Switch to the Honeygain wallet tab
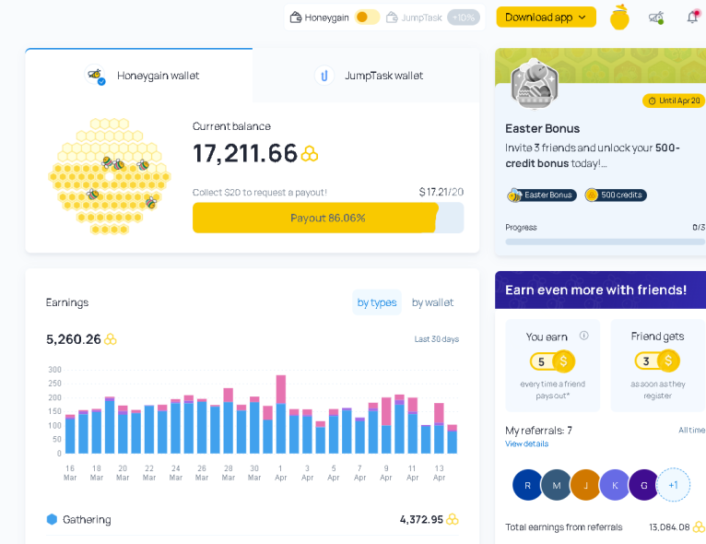Image resolution: width=706 pixels, height=544 pixels. tap(138, 76)
